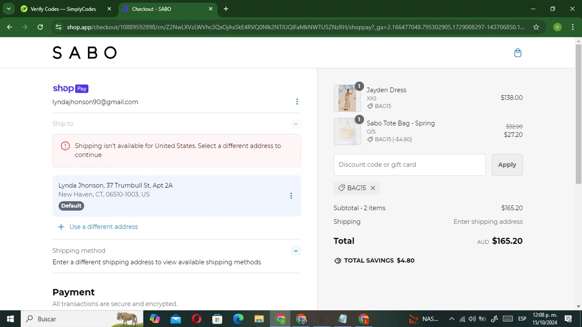Click Use a different address link

[x=103, y=227]
